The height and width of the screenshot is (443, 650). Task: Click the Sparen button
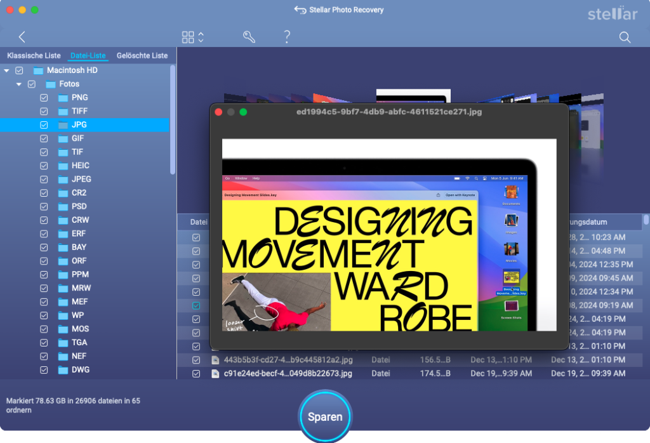[x=325, y=417]
